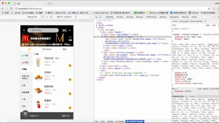Expand the head element node
The height and width of the screenshot is (123, 219).
tap(97, 25)
